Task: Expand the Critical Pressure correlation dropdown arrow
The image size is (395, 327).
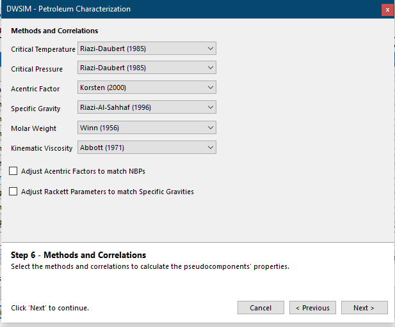Action: pos(211,68)
